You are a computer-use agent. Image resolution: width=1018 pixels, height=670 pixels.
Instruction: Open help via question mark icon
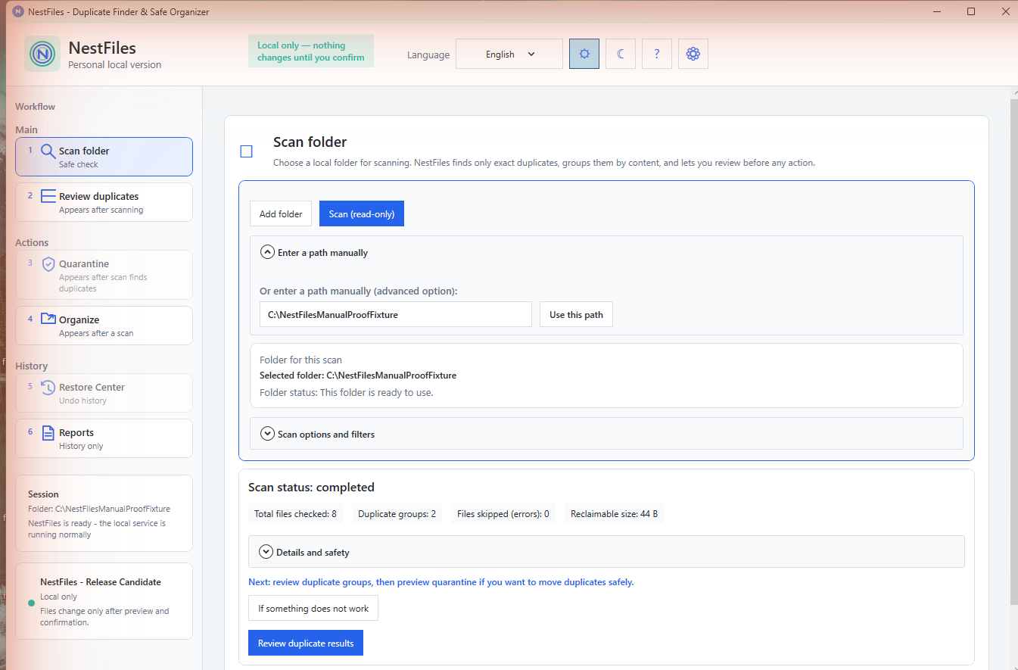tap(657, 54)
